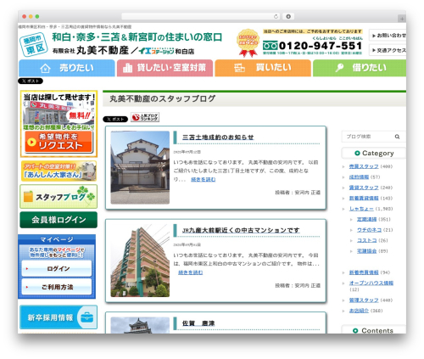Open the お店紹介 category link
Screen dimensions: 424x359
[x=359, y=311]
